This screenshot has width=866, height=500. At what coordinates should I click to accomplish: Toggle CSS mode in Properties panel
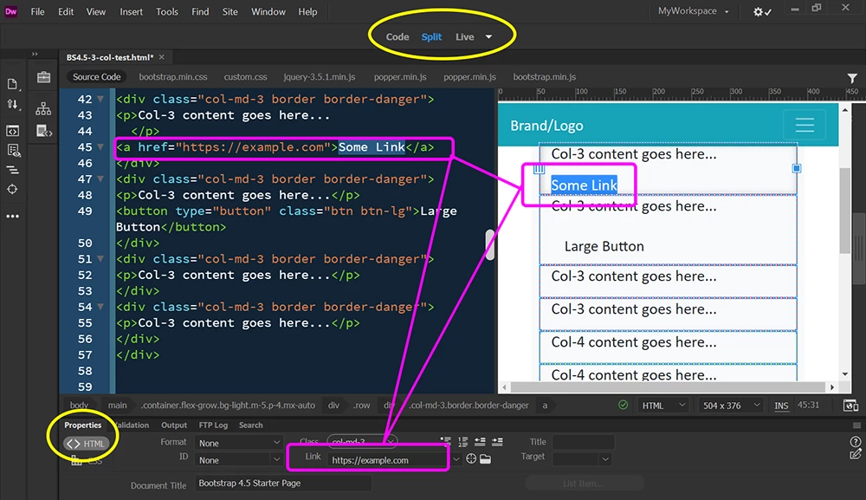pos(87,461)
